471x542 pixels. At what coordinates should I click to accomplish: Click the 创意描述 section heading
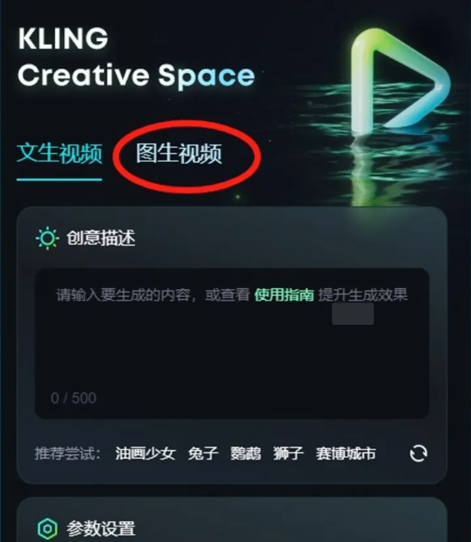[100, 238]
